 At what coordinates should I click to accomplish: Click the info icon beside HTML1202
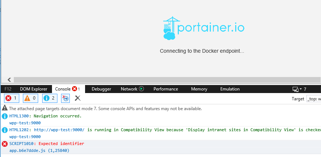(5, 130)
